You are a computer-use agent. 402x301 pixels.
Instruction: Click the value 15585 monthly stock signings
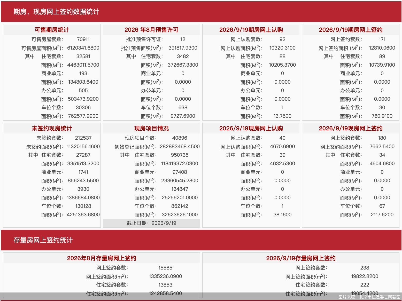(x=165, y=268)
